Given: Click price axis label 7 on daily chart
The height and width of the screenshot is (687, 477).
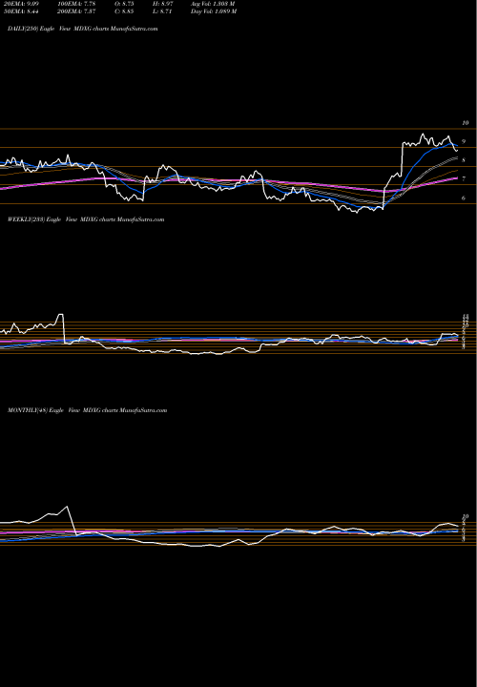Looking at the screenshot, I should click(464, 179).
